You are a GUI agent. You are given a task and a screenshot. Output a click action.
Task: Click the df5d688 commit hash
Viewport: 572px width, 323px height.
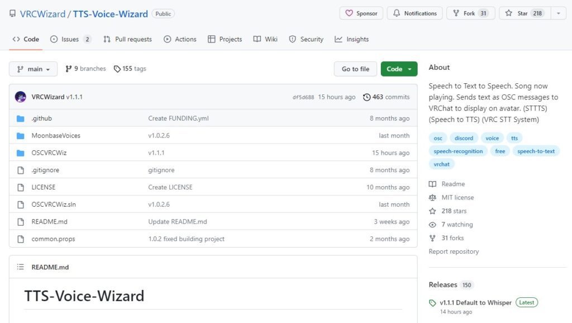point(303,97)
